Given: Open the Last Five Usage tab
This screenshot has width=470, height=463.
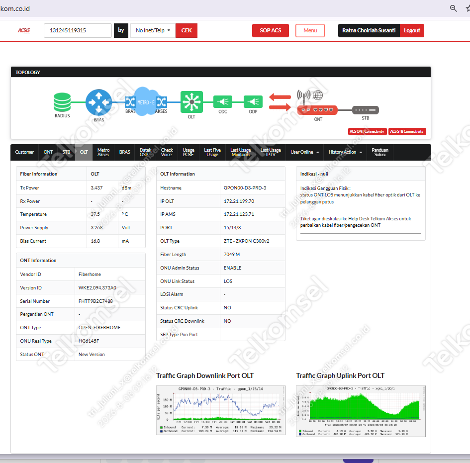Looking at the screenshot, I should click(212, 152).
